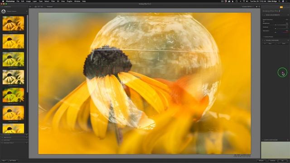Open the Help menu in menu bar
Viewport: 290px width, 163px height.
pos(84,1)
